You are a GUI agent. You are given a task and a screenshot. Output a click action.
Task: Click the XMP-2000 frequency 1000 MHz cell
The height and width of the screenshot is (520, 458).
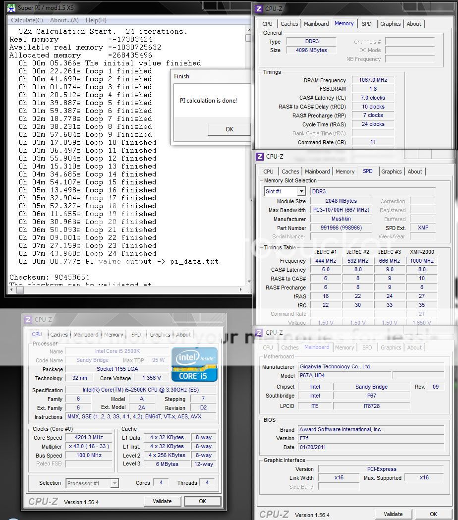point(421,261)
